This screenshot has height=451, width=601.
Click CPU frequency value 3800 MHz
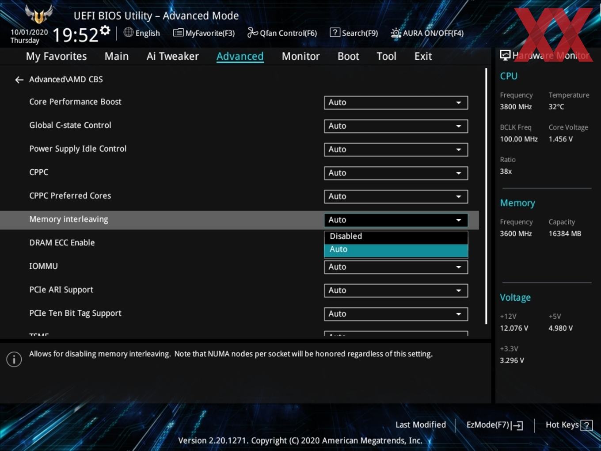pyautogui.click(x=516, y=107)
